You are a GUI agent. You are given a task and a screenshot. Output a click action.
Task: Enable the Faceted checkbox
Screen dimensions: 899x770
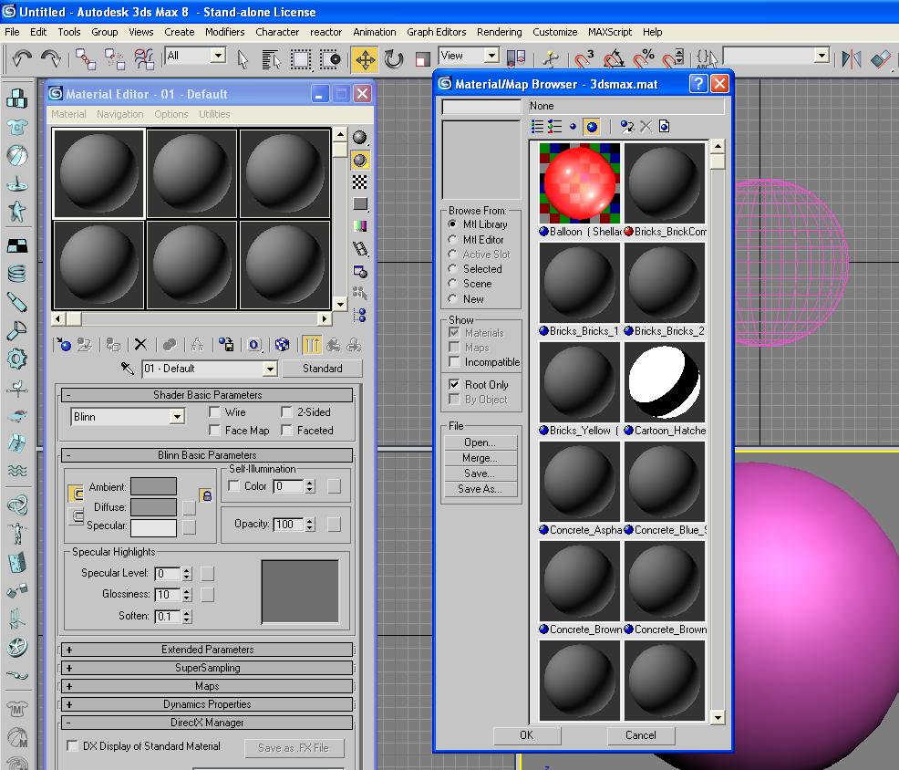coord(286,430)
